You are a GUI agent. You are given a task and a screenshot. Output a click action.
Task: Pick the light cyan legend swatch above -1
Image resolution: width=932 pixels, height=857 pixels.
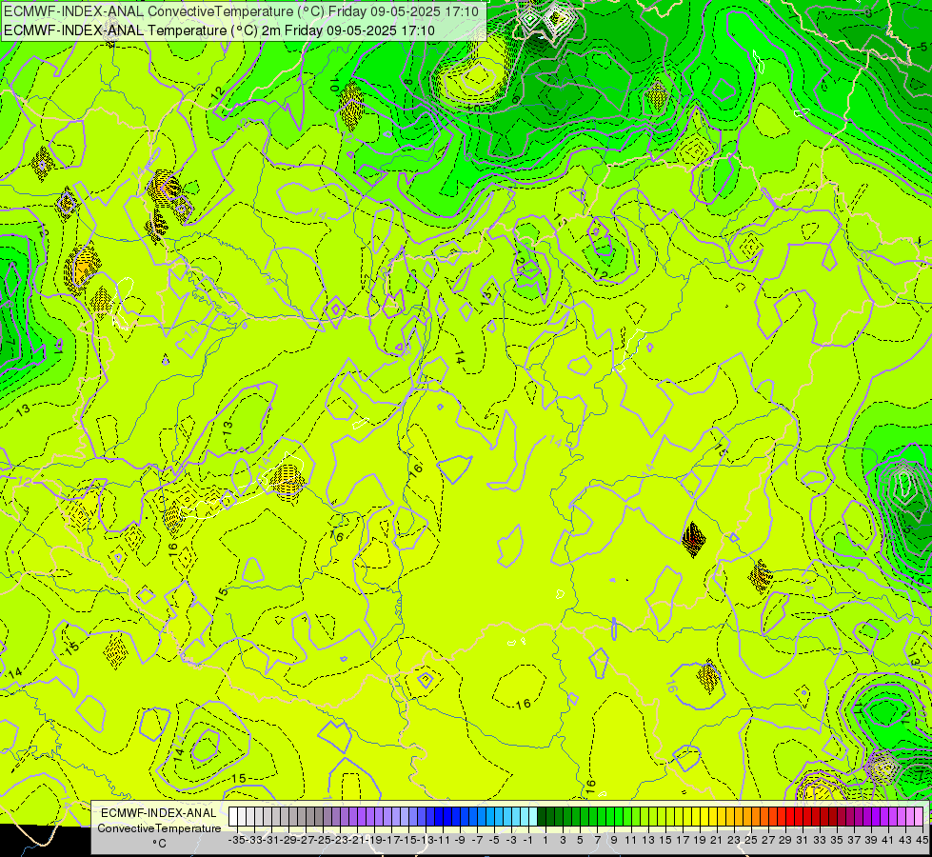tap(525, 816)
